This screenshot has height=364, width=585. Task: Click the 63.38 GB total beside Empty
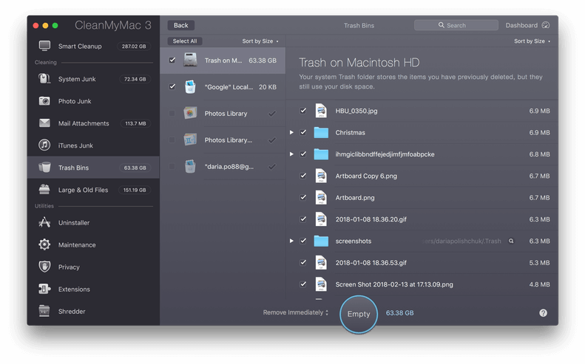click(399, 313)
